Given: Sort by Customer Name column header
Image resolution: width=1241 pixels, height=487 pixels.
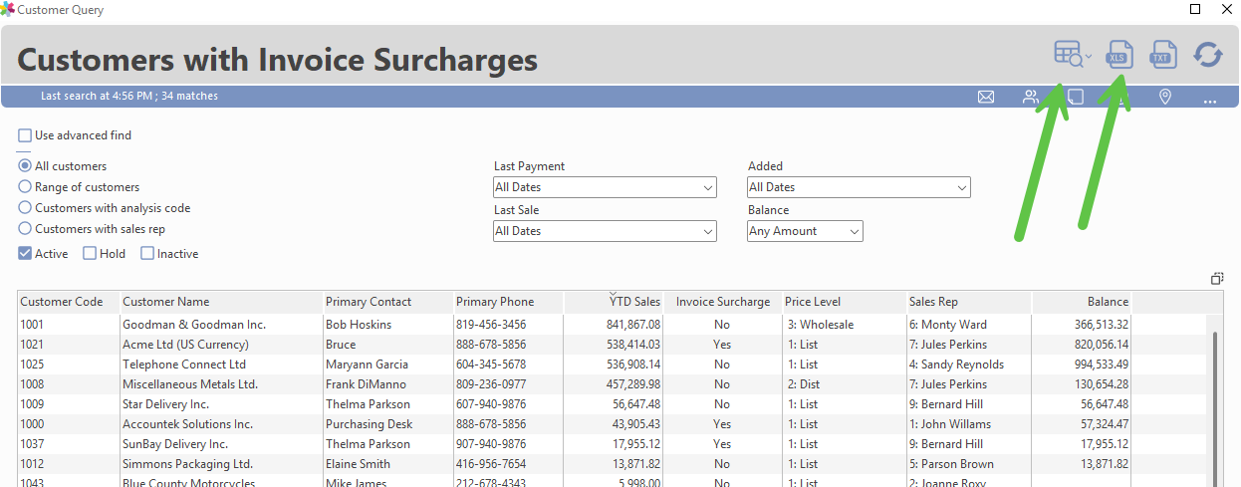Looking at the screenshot, I should (x=221, y=302).
